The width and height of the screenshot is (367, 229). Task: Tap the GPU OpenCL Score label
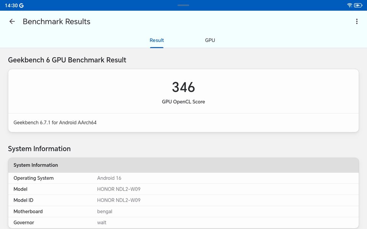tap(183, 102)
